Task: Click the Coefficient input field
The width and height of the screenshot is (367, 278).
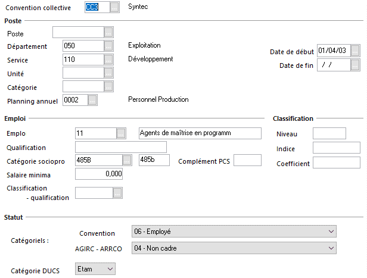Action: tap(337, 163)
